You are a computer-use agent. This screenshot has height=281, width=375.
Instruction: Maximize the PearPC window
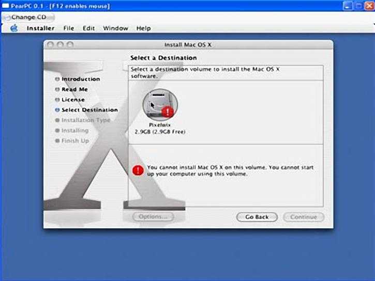(x=358, y=6)
